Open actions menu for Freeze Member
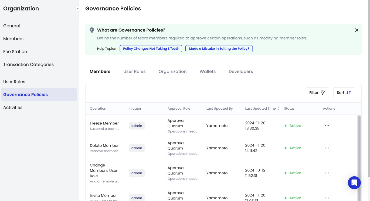Viewport: 370px width, 201px height. pyautogui.click(x=327, y=126)
